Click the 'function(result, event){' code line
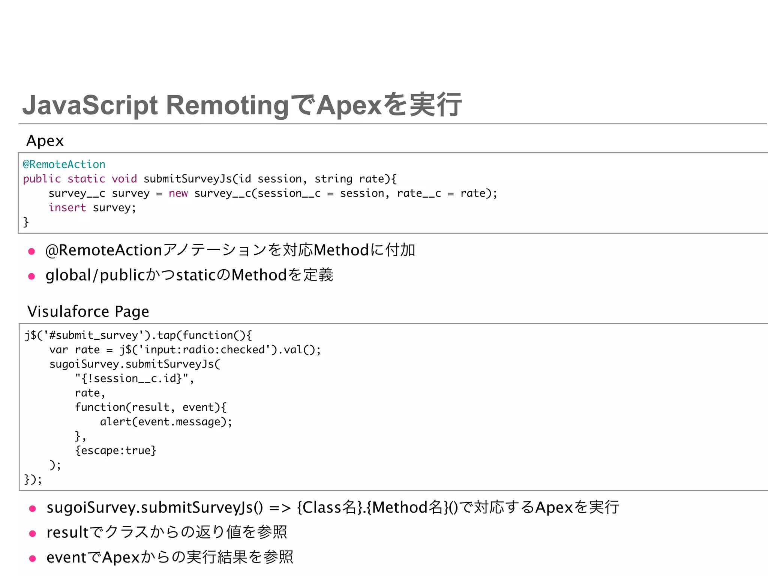Viewport: 768px width, 576px height. click(151, 407)
